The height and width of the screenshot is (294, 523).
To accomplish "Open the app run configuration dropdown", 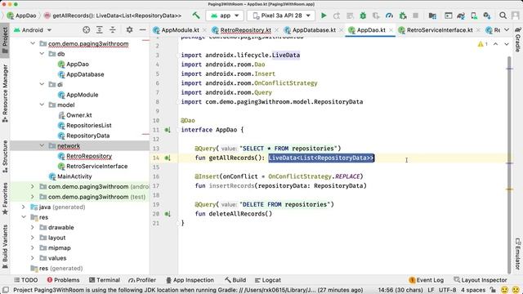I will 225,16.
